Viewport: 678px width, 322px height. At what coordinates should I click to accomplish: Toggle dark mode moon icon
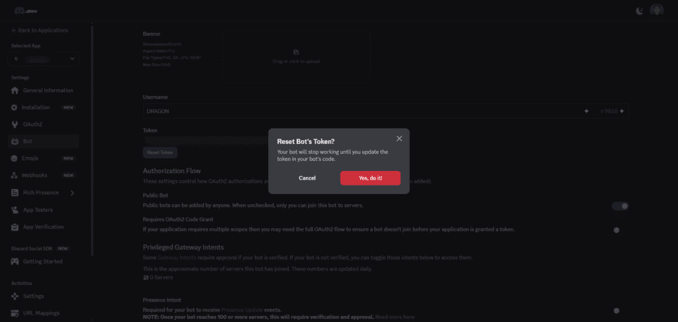640,11
